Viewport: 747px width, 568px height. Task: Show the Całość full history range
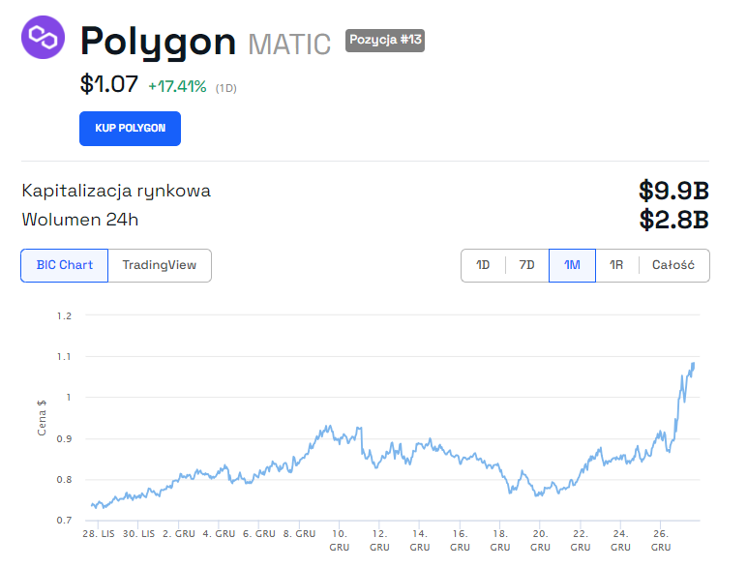point(673,265)
